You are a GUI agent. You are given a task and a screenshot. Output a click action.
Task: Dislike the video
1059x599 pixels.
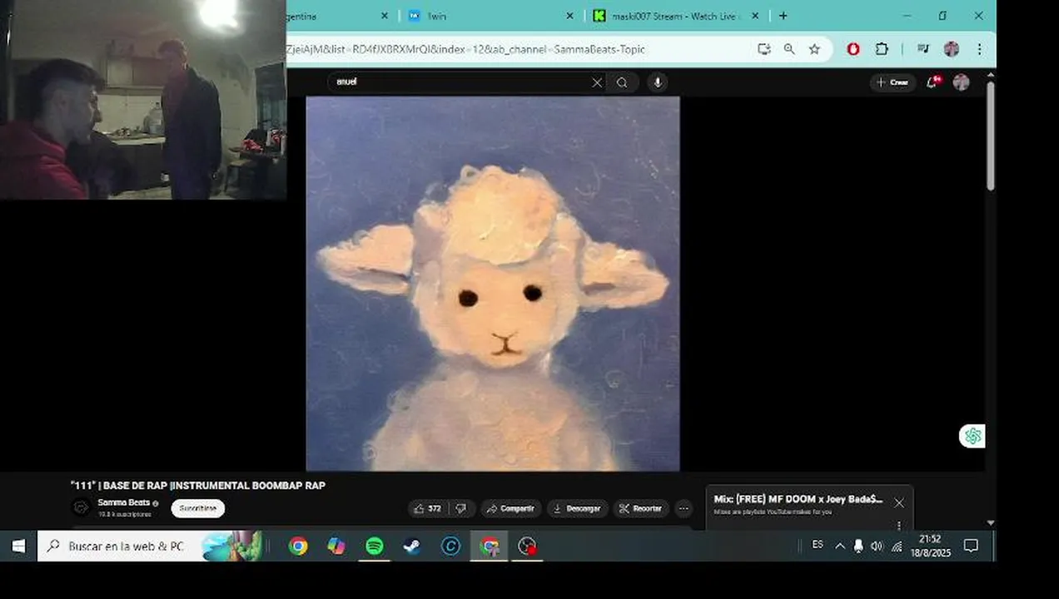[460, 508]
